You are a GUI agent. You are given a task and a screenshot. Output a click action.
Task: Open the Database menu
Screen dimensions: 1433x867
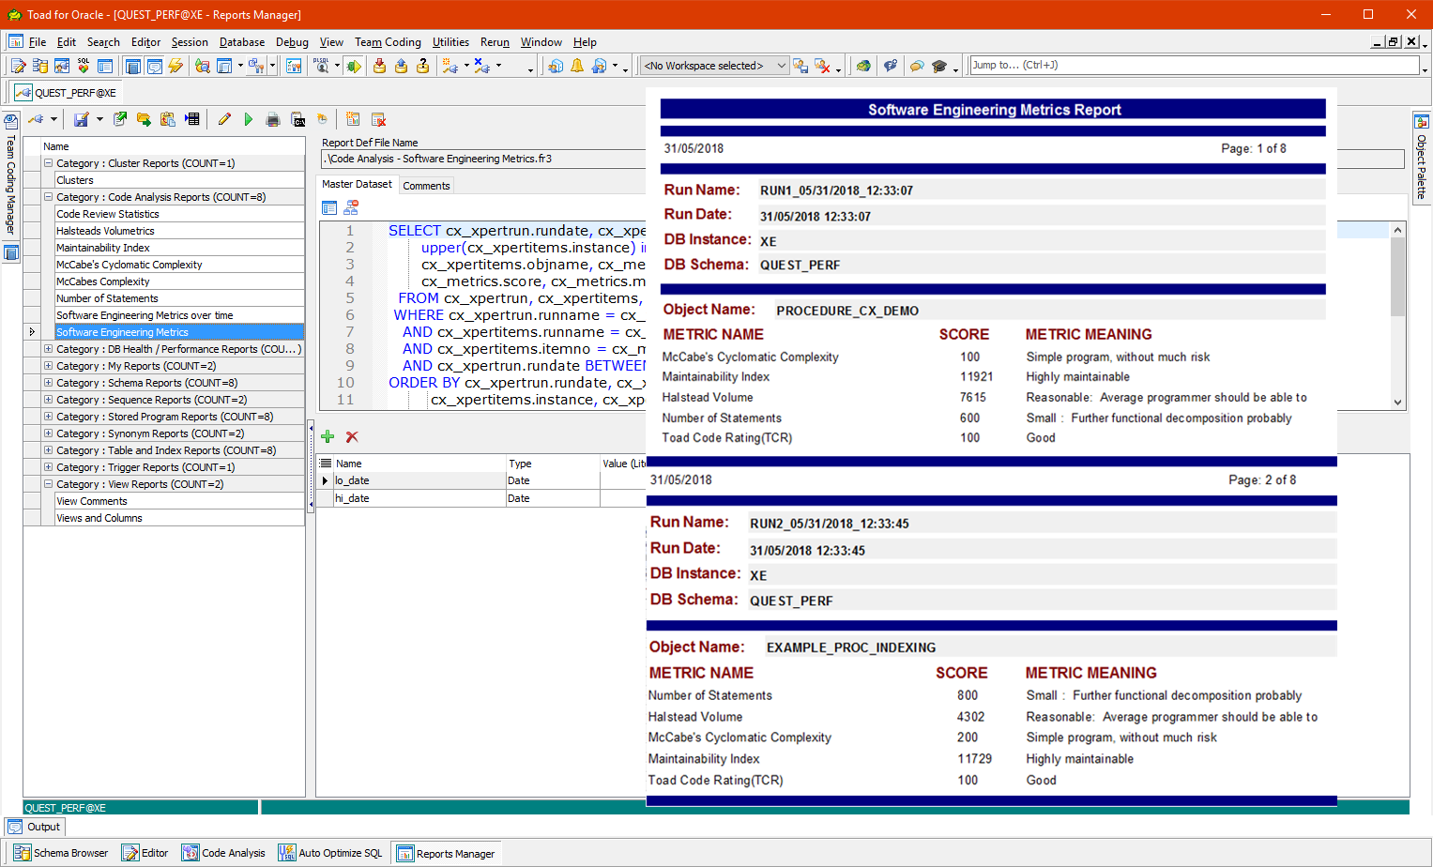(x=242, y=42)
